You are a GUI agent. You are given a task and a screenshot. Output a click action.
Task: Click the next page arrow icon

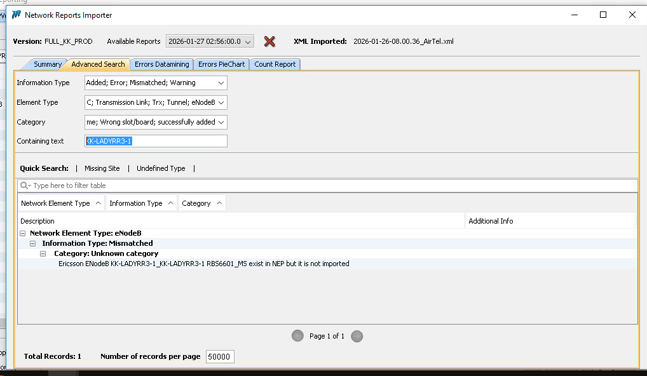[x=357, y=336]
